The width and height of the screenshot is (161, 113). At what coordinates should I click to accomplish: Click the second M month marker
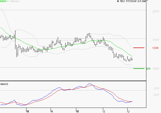coord(78,111)
